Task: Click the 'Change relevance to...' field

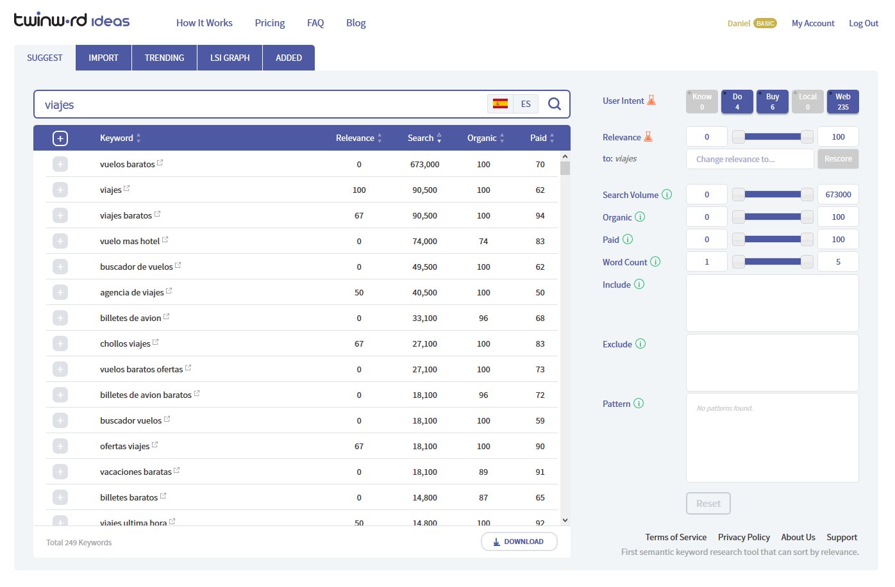Action: pos(750,159)
